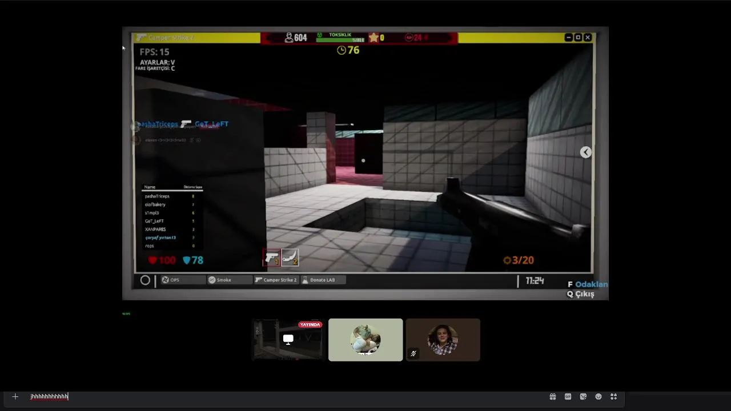The image size is (731, 411).
Task: Click the Odaklan focus prompt
Action: (587, 284)
